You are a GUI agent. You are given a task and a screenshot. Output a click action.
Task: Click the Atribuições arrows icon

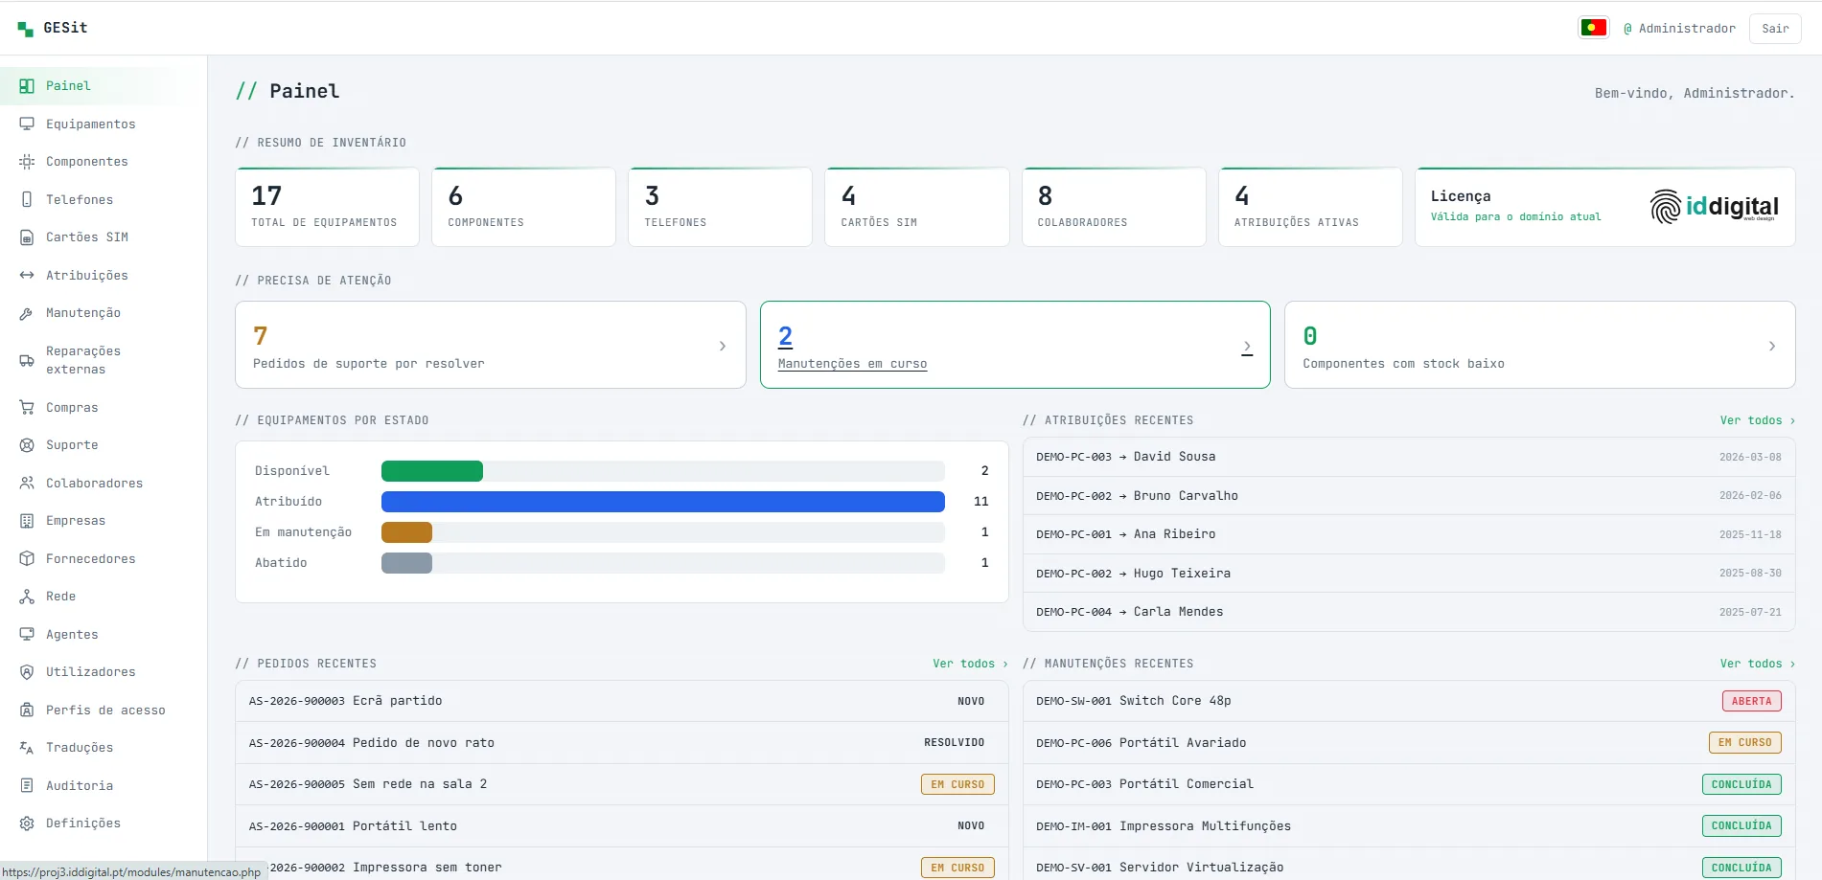click(x=27, y=275)
